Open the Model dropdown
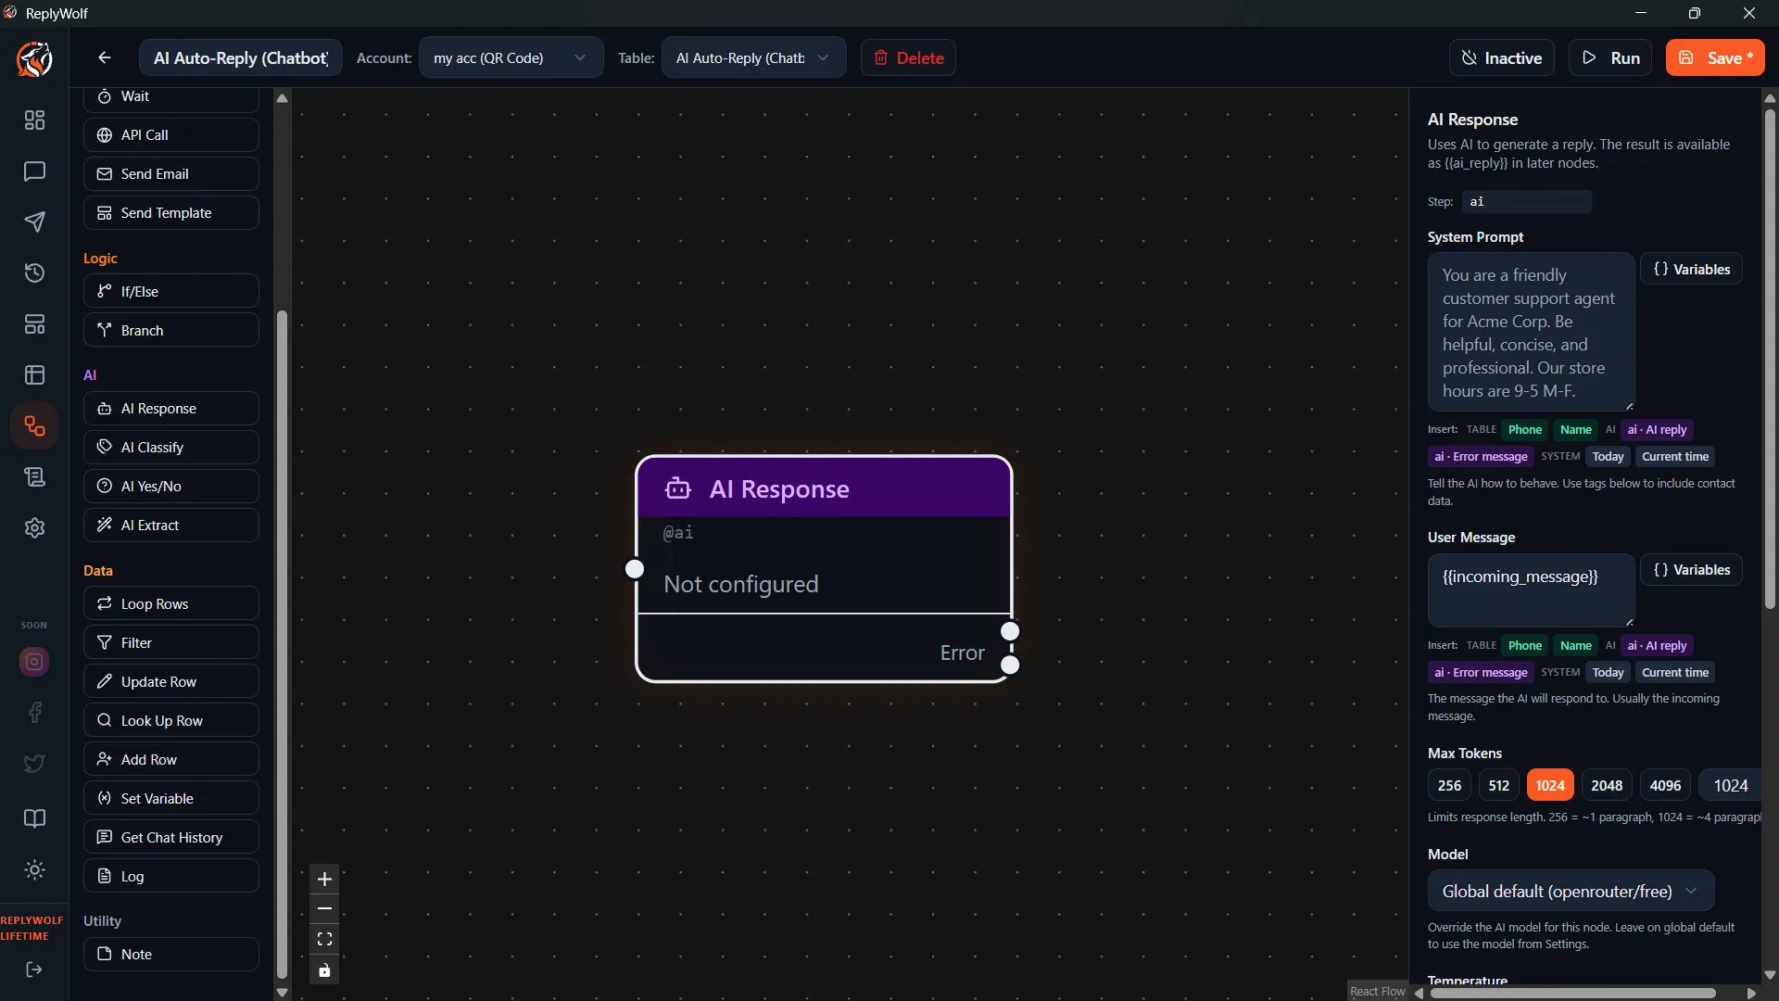The image size is (1779, 1001). tap(1571, 892)
